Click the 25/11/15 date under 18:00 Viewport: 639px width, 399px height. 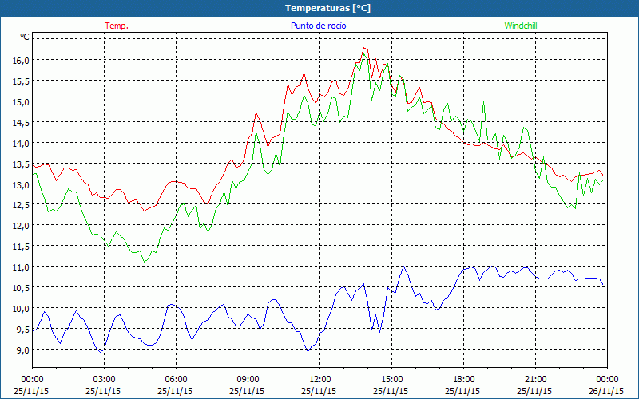coord(462,391)
